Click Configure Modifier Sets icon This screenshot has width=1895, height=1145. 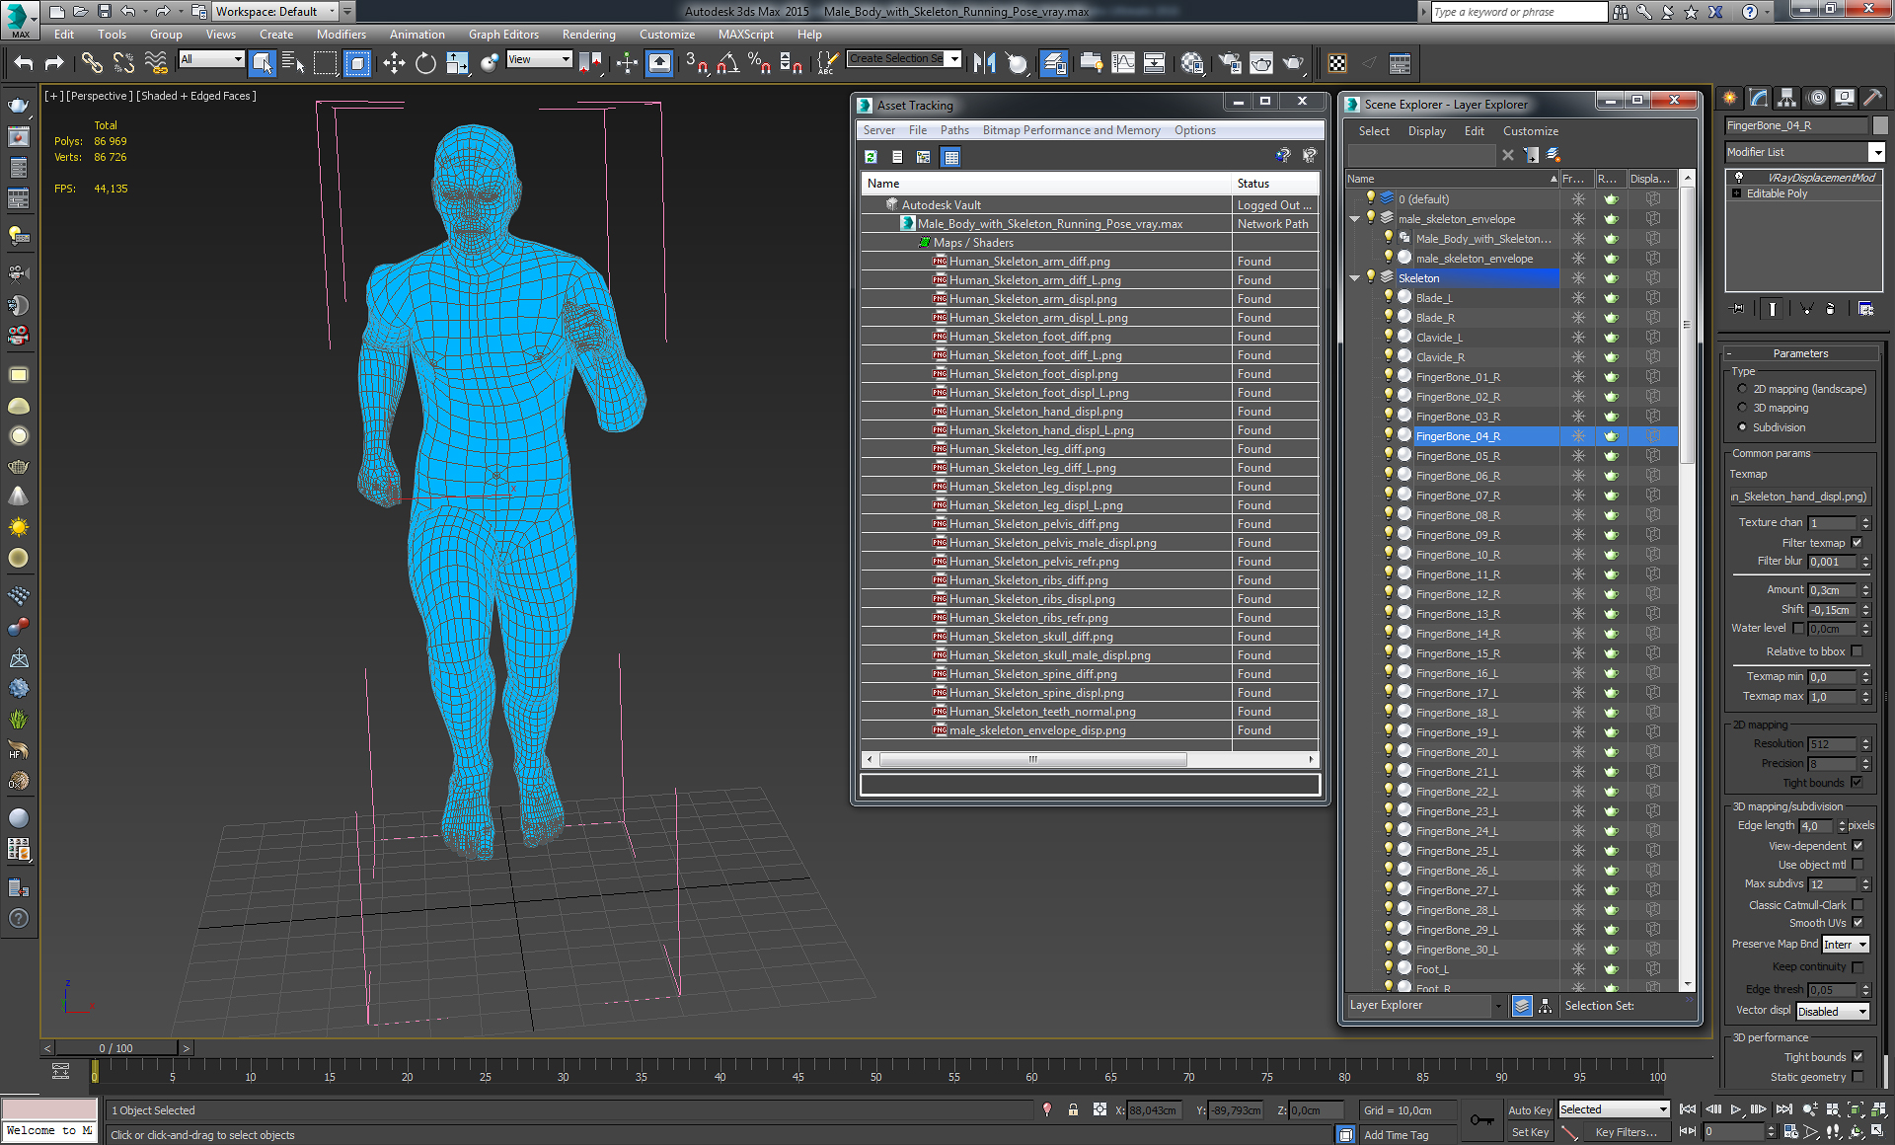1865,309
